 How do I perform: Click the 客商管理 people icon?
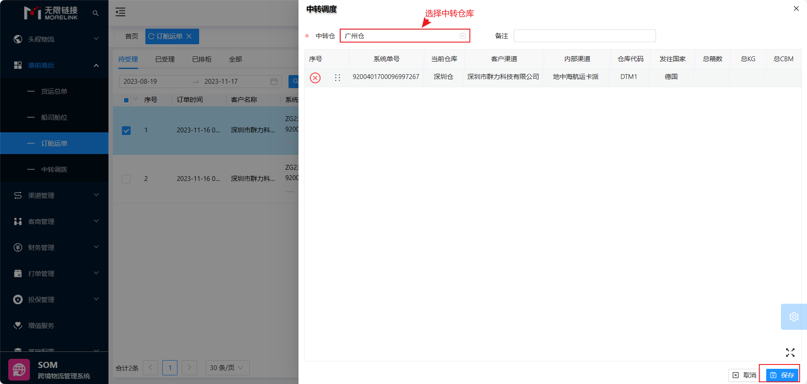pos(18,221)
